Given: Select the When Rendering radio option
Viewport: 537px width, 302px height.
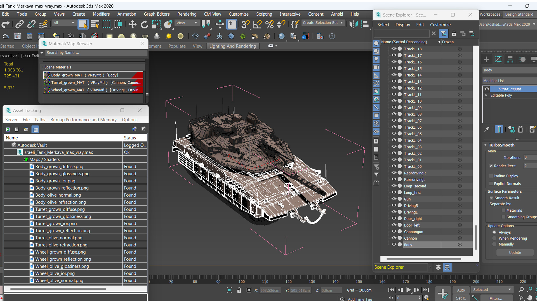Looking at the screenshot, I should (x=494, y=238).
